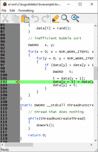The height and width of the screenshot is (152, 98).
Task: Click the window title path text
Action: (35, 4)
